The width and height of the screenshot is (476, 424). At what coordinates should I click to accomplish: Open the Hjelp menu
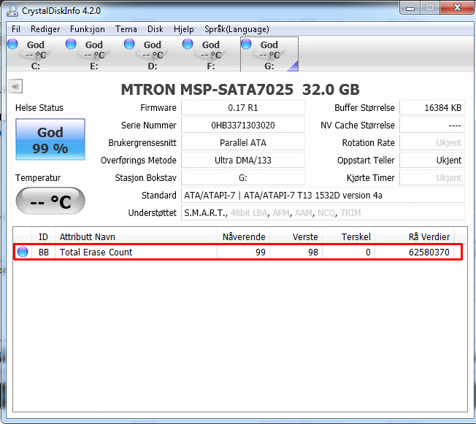pyautogui.click(x=184, y=29)
